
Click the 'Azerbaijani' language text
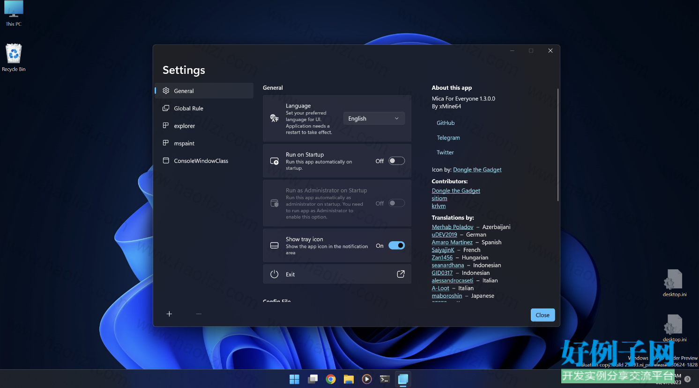(x=496, y=227)
